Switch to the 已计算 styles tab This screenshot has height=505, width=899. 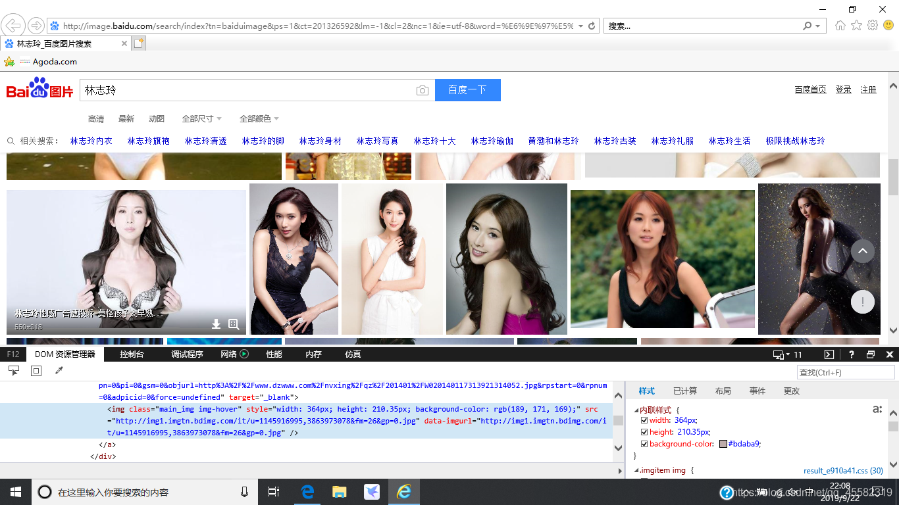685,391
